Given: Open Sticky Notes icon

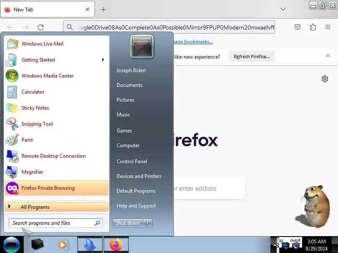Looking at the screenshot, I should pos(12,108).
